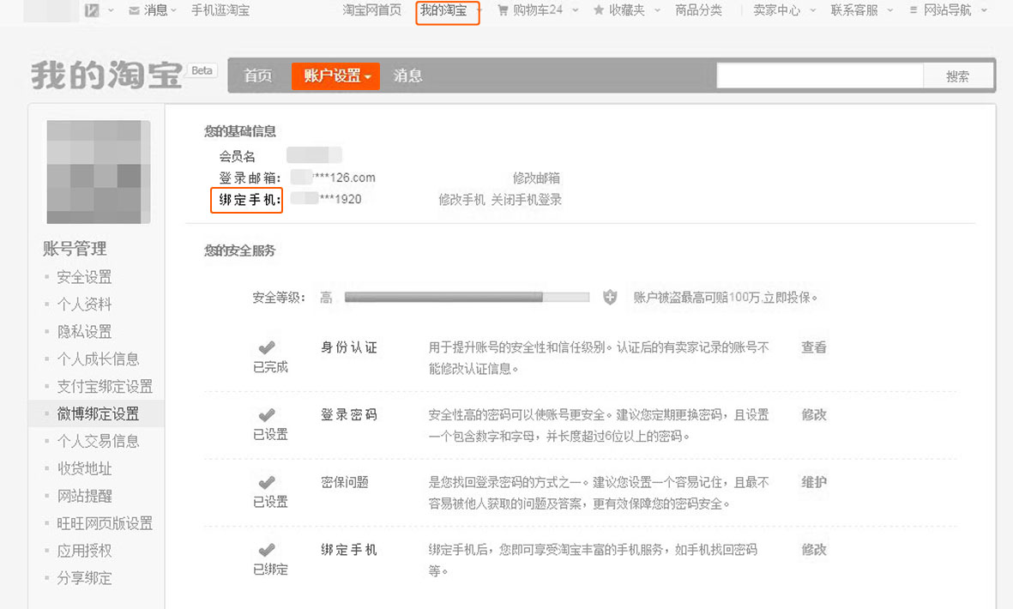Focus the search input field
The height and width of the screenshot is (609, 1013).
[x=820, y=75]
